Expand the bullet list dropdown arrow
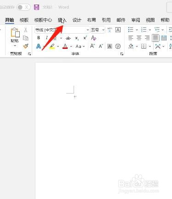 click(x=137, y=30)
